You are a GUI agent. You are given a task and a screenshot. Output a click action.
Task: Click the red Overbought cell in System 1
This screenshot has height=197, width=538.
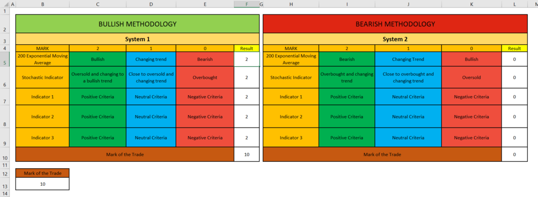point(205,77)
